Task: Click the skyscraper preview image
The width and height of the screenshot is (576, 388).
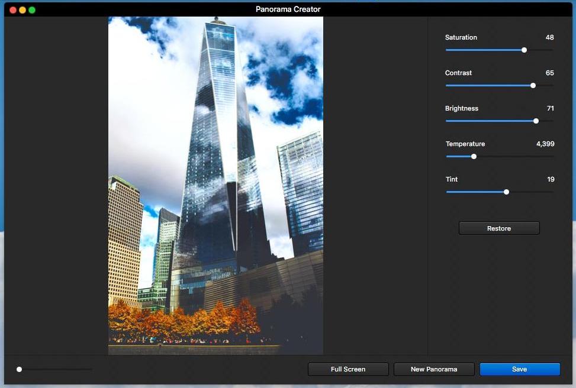Action: click(215, 186)
